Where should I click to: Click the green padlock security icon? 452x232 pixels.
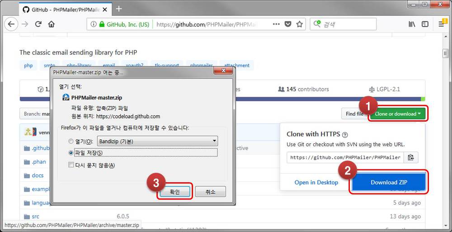[x=101, y=24]
